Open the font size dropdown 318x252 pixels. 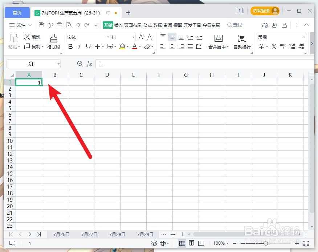(133, 37)
